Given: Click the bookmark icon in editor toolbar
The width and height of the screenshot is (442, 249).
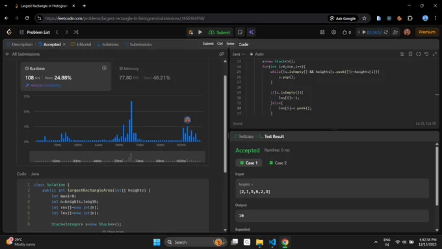Looking at the screenshot, I should pos(410,54).
